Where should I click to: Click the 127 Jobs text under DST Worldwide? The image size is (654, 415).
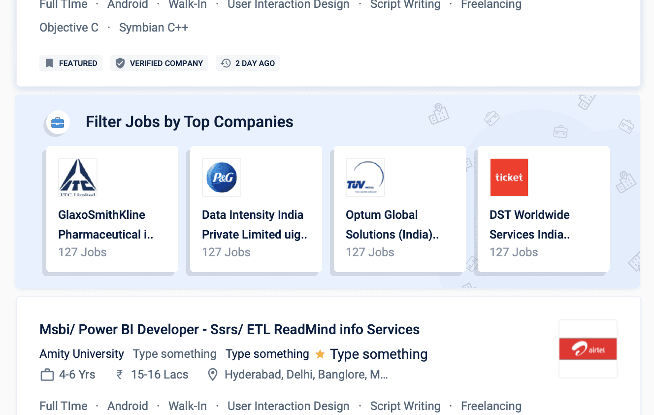click(x=514, y=252)
